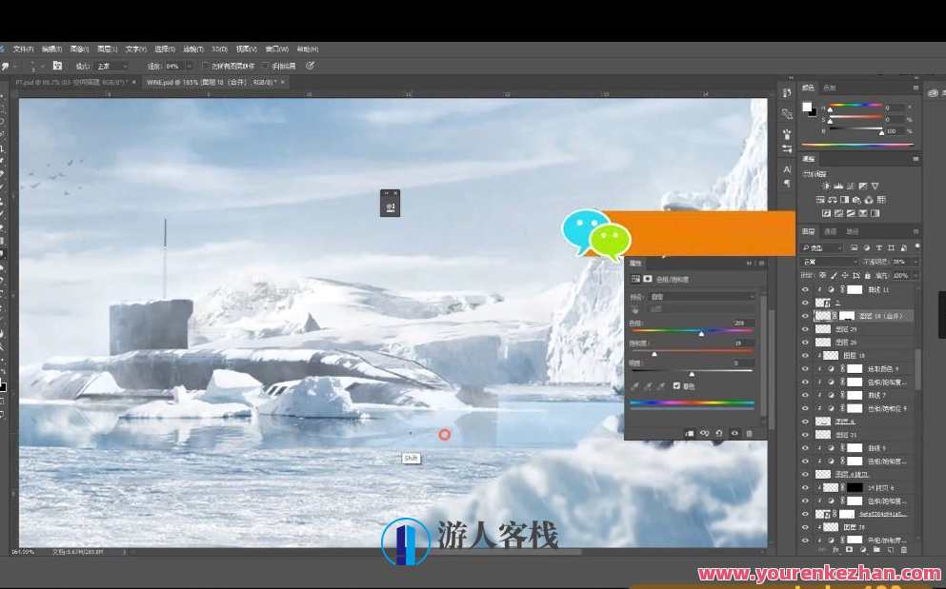Viewport: 946px width, 589px height.
Task: Click the clip-to-layer icon in Properties panel
Action: (x=689, y=433)
